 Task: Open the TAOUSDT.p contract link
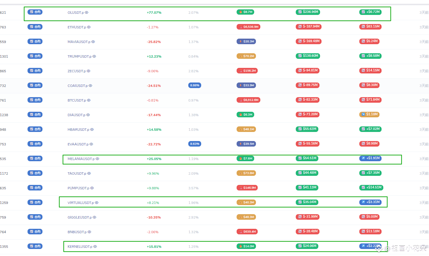click(x=77, y=173)
